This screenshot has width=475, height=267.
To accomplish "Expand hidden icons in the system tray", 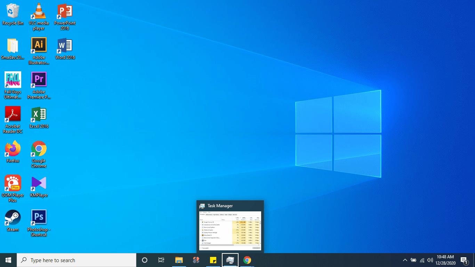I will (x=405, y=260).
